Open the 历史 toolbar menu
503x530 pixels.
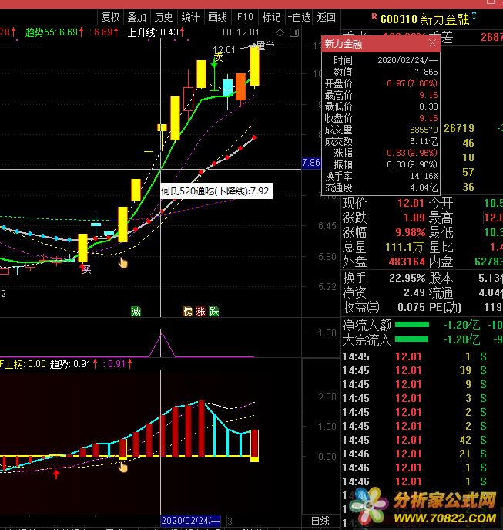pyautogui.click(x=163, y=17)
